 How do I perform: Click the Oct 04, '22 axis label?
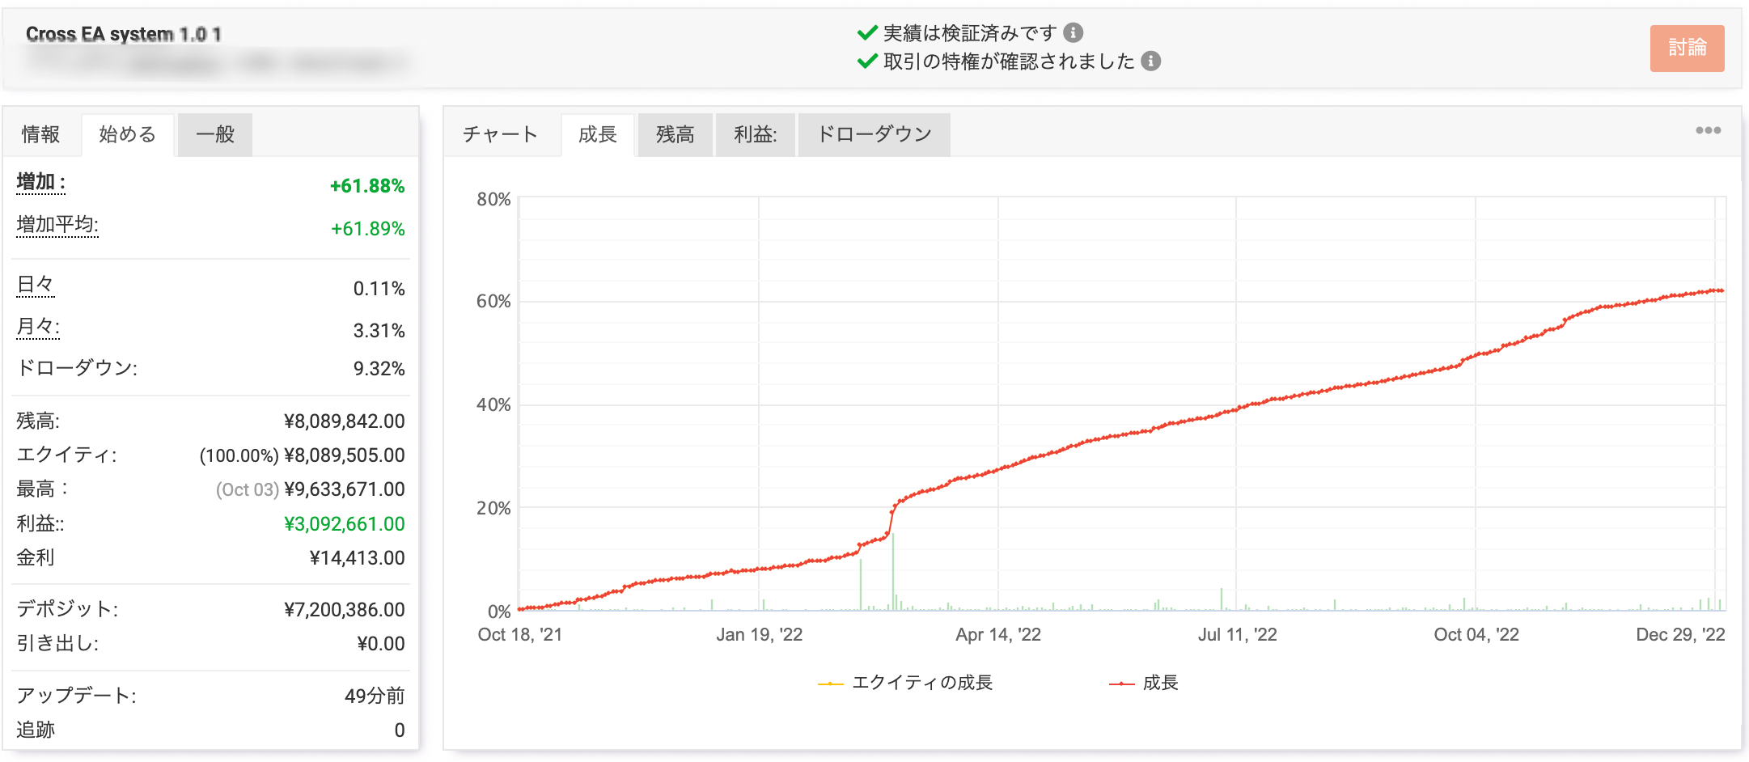(x=1476, y=635)
